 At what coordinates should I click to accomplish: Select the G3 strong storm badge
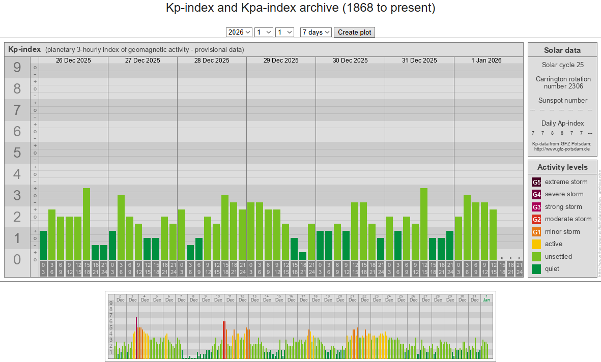536,207
